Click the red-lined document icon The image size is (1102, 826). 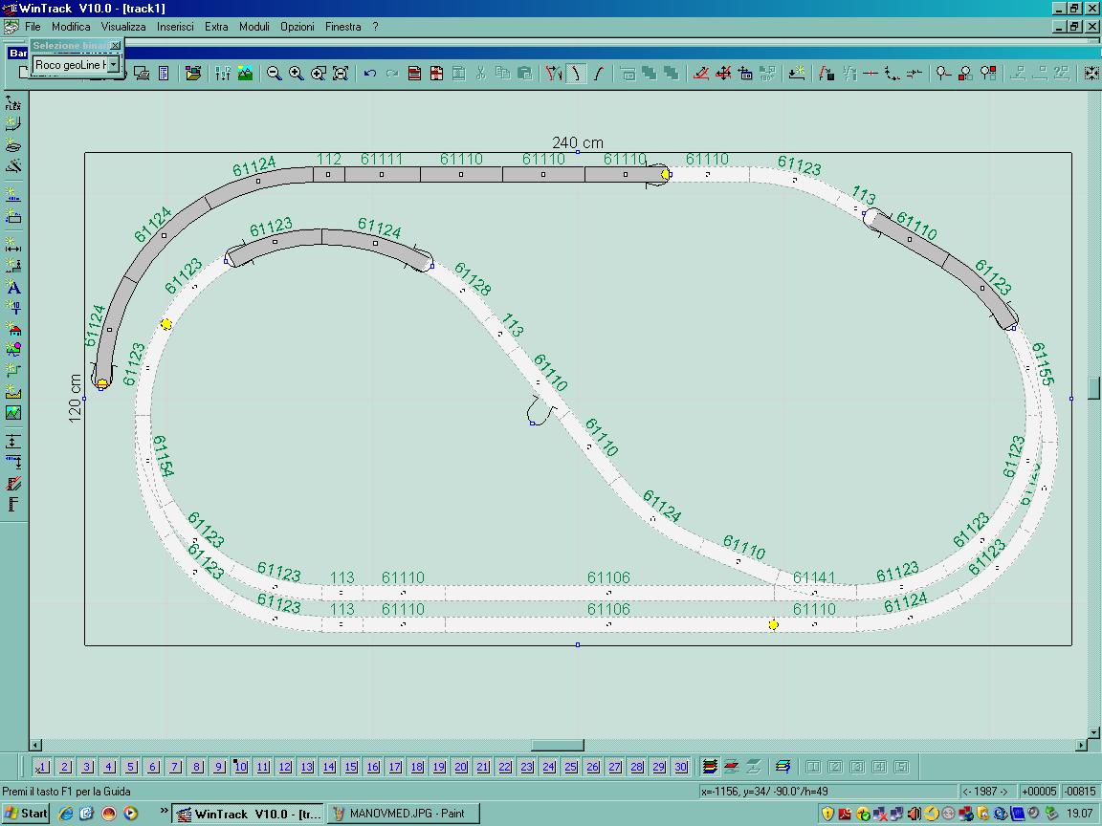pos(414,73)
